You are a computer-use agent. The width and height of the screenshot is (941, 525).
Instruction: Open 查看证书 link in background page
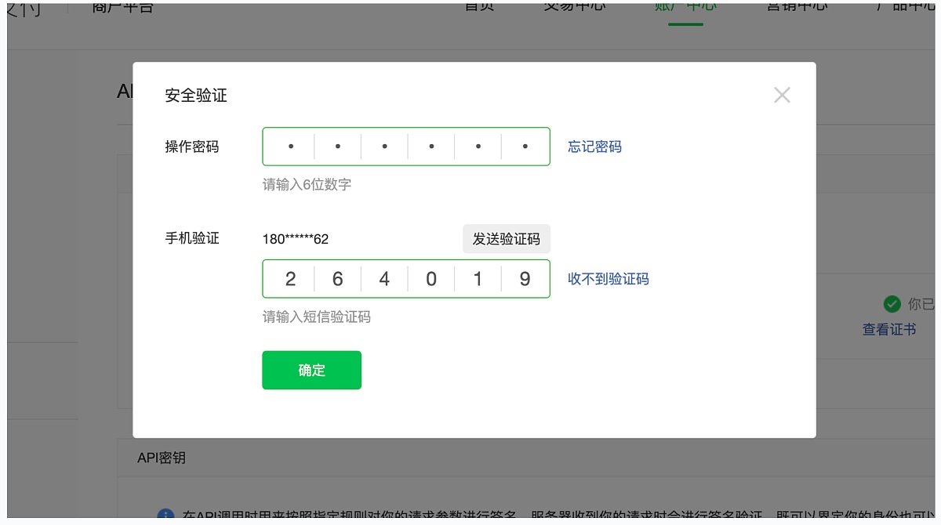tap(889, 330)
